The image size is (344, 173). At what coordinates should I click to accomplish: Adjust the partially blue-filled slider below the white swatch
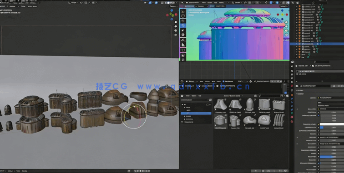click(332, 127)
